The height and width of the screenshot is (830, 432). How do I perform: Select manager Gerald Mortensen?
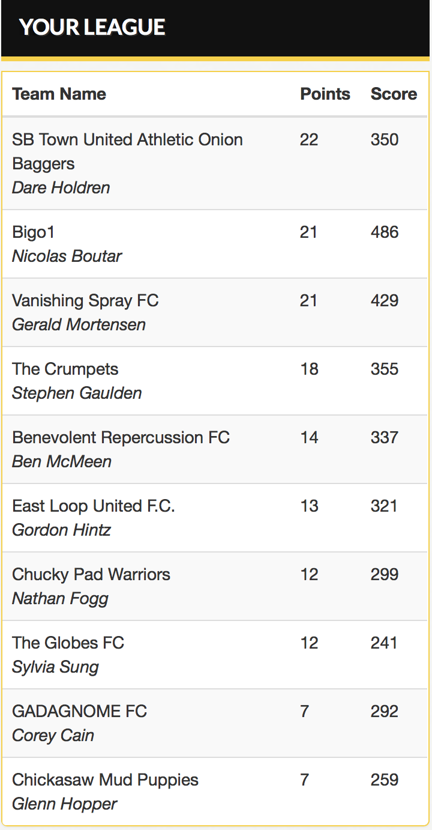pyautogui.click(x=79, y=324)
